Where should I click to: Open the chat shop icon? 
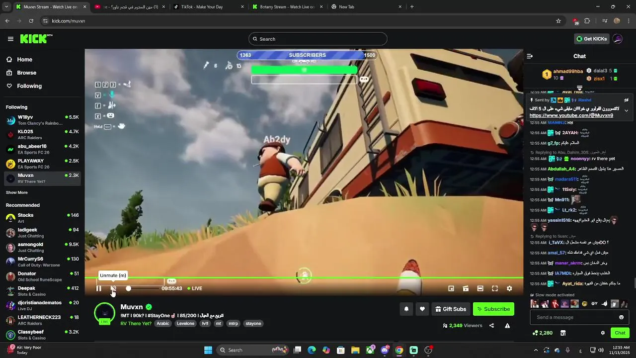click(563, 333)
